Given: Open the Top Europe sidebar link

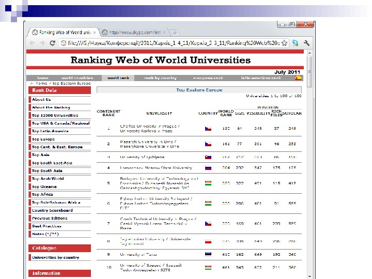Looking at the screenshot, I should (43, 139).
